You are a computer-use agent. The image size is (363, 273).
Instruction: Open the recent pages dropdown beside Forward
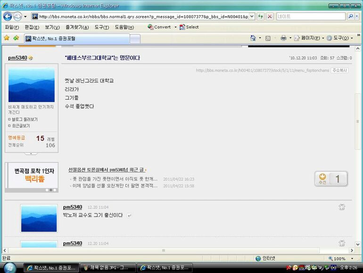pos(25,17)
